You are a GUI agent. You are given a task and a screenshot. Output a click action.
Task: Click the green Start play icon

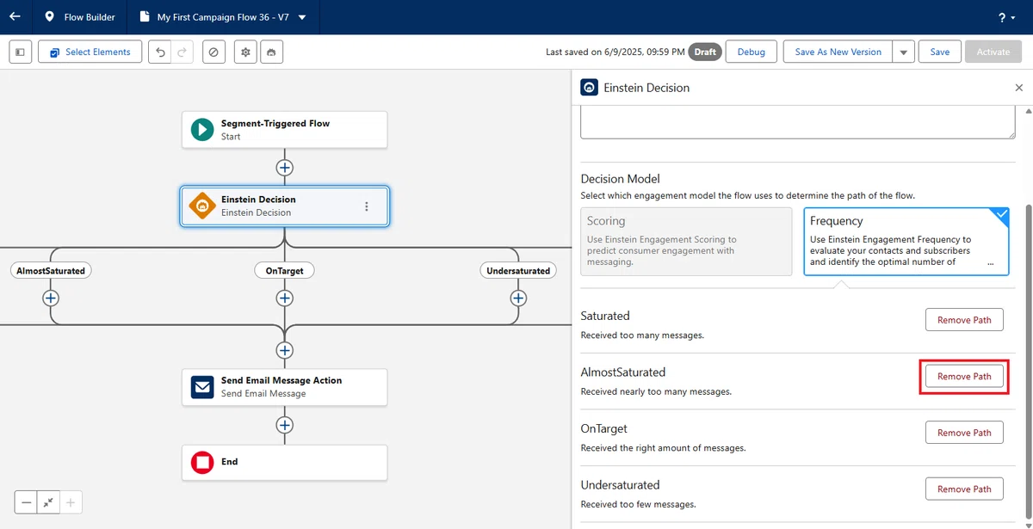tap(202, 130)
